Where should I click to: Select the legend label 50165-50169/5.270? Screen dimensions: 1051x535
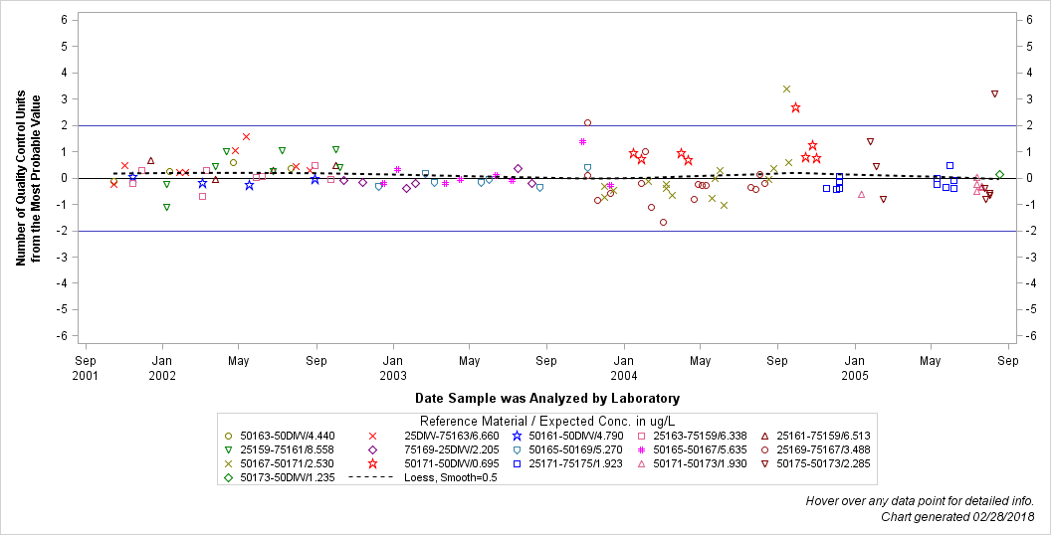click(x=576, y=449)
